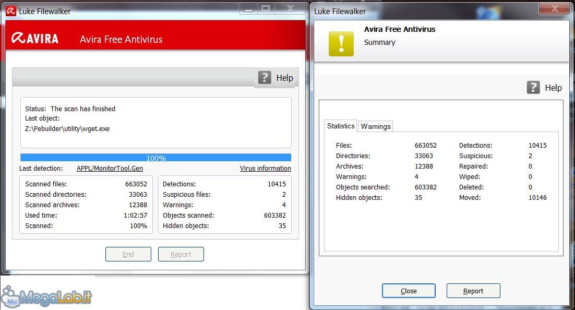Viewport: 575px width, 310px height.
Task: Click the yellow exclamation warning icon
Action: pos(341,44)
